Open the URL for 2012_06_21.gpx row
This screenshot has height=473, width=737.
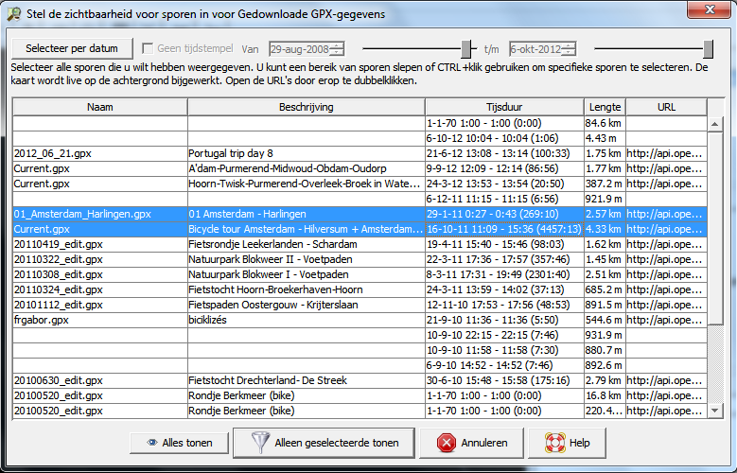664,153
